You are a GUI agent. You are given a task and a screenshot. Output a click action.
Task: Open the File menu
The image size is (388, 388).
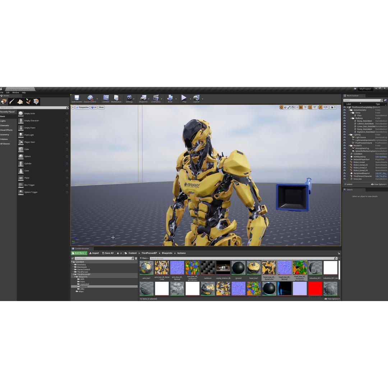(x=2, y=93)
